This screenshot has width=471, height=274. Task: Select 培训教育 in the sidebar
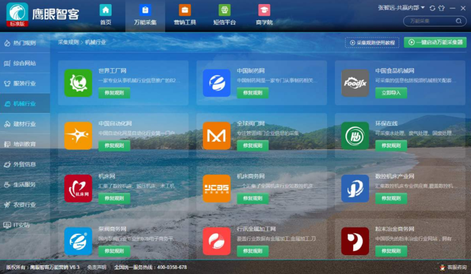point(25,144)
